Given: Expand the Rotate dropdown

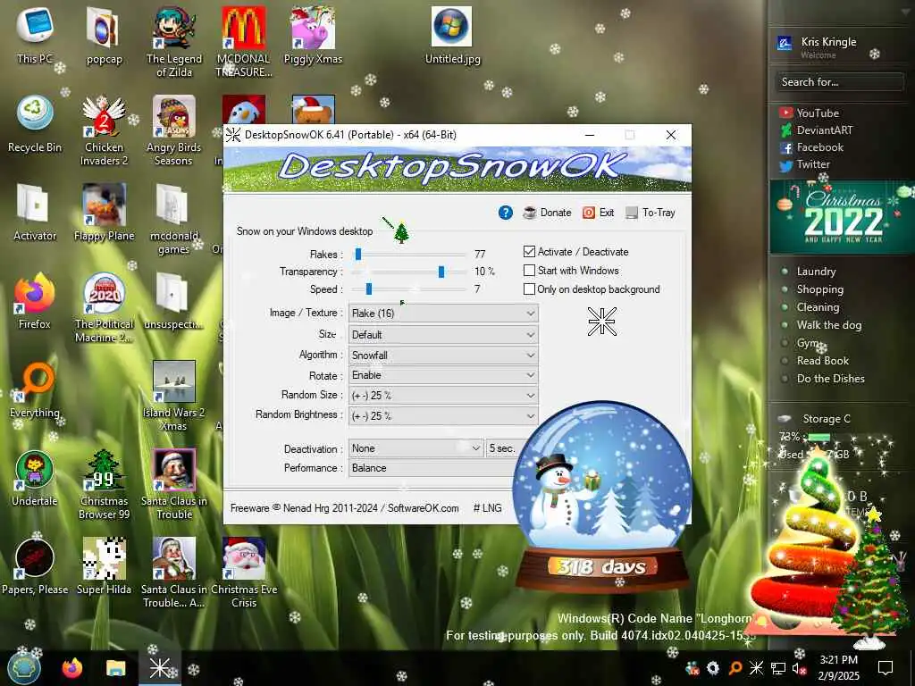Looking at the screenshot, I should (443, 375).
